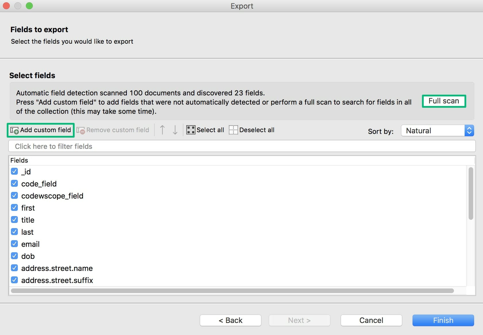Viewport: 483px width, 335px height.
Task: Uncheck the address.street.suffix checkbox
Action: pyautogui.click(x=14, y=280)
